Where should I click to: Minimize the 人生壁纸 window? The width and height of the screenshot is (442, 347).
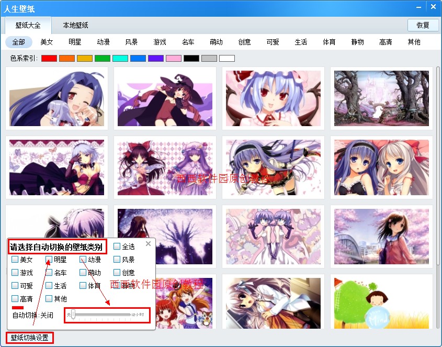pyautogui.click(x=419, y=7)
